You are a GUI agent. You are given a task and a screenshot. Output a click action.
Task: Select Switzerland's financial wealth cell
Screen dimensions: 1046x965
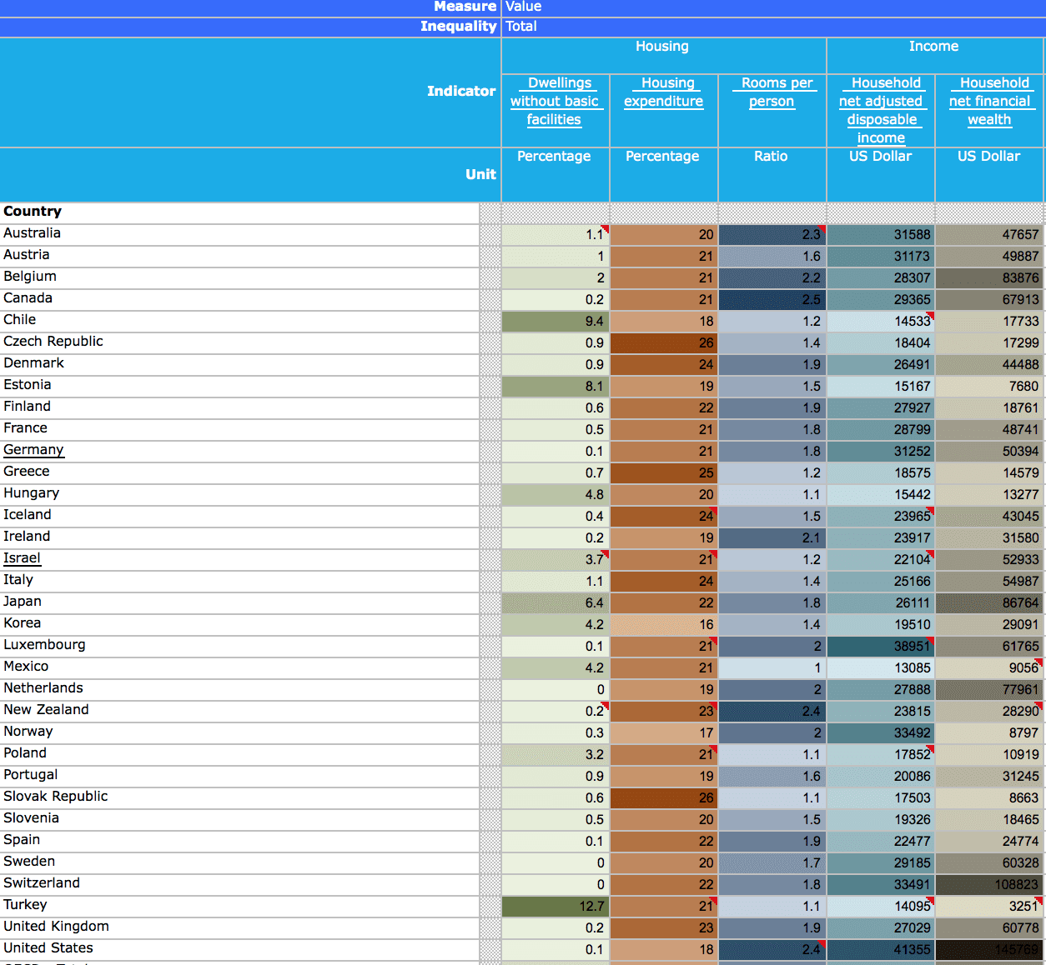click(989, 884)
